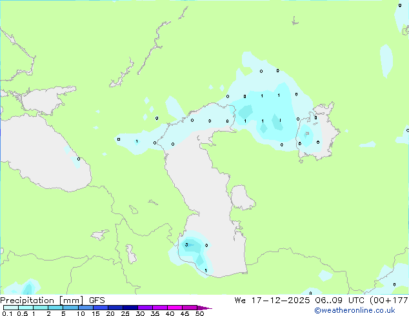
Task: Pick the 2–5 mm legend color
Action: (55, 308)
